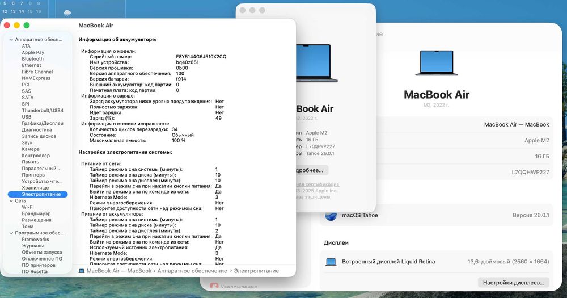Click the built-in Liquid Retina display icon

(331, 262)
